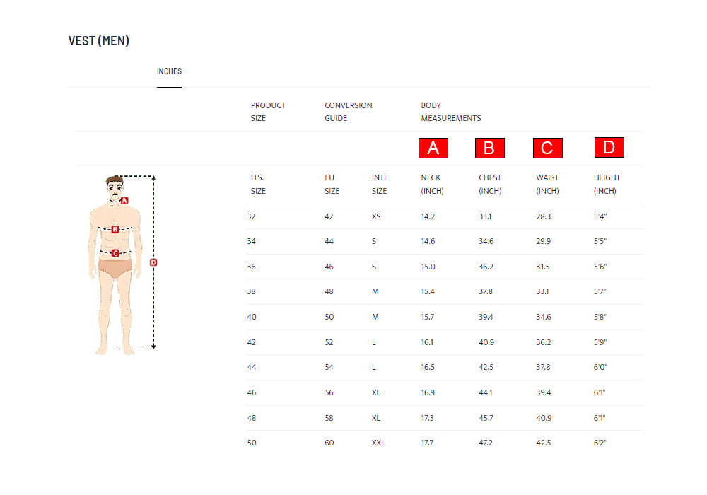Viewport: 707px width, 495px height.
Task: Click the BODY MEASUREMENTS column group header
Action: 451,112
